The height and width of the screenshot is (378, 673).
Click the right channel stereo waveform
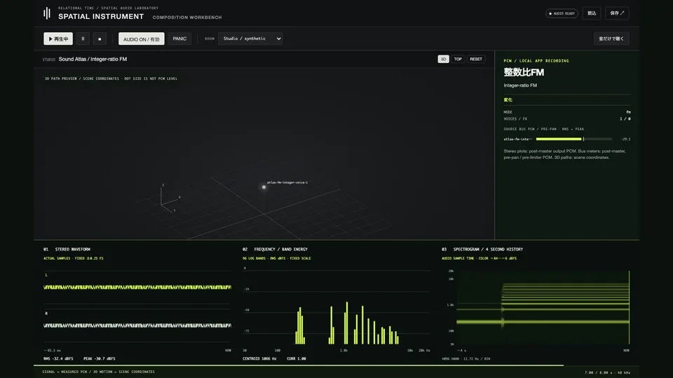pyautogui.click(x=137, y=325)
